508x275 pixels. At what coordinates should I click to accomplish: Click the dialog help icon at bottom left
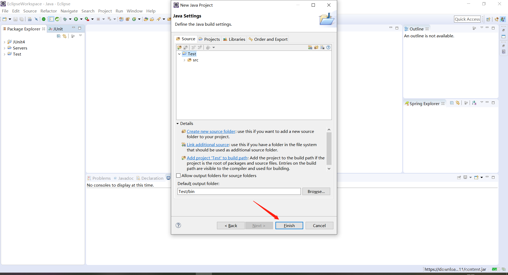178,225
